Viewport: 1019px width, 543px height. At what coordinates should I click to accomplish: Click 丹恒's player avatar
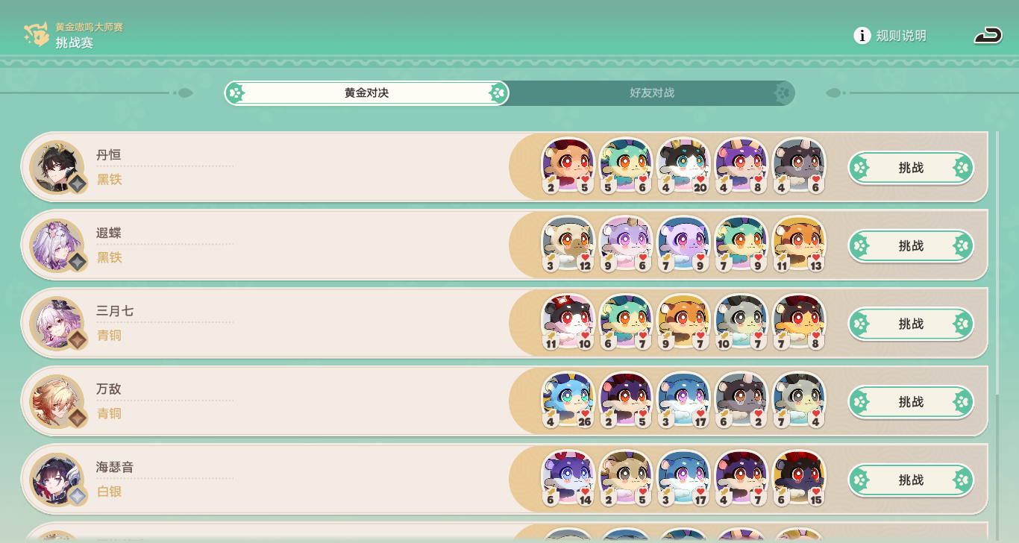[57, 167]
